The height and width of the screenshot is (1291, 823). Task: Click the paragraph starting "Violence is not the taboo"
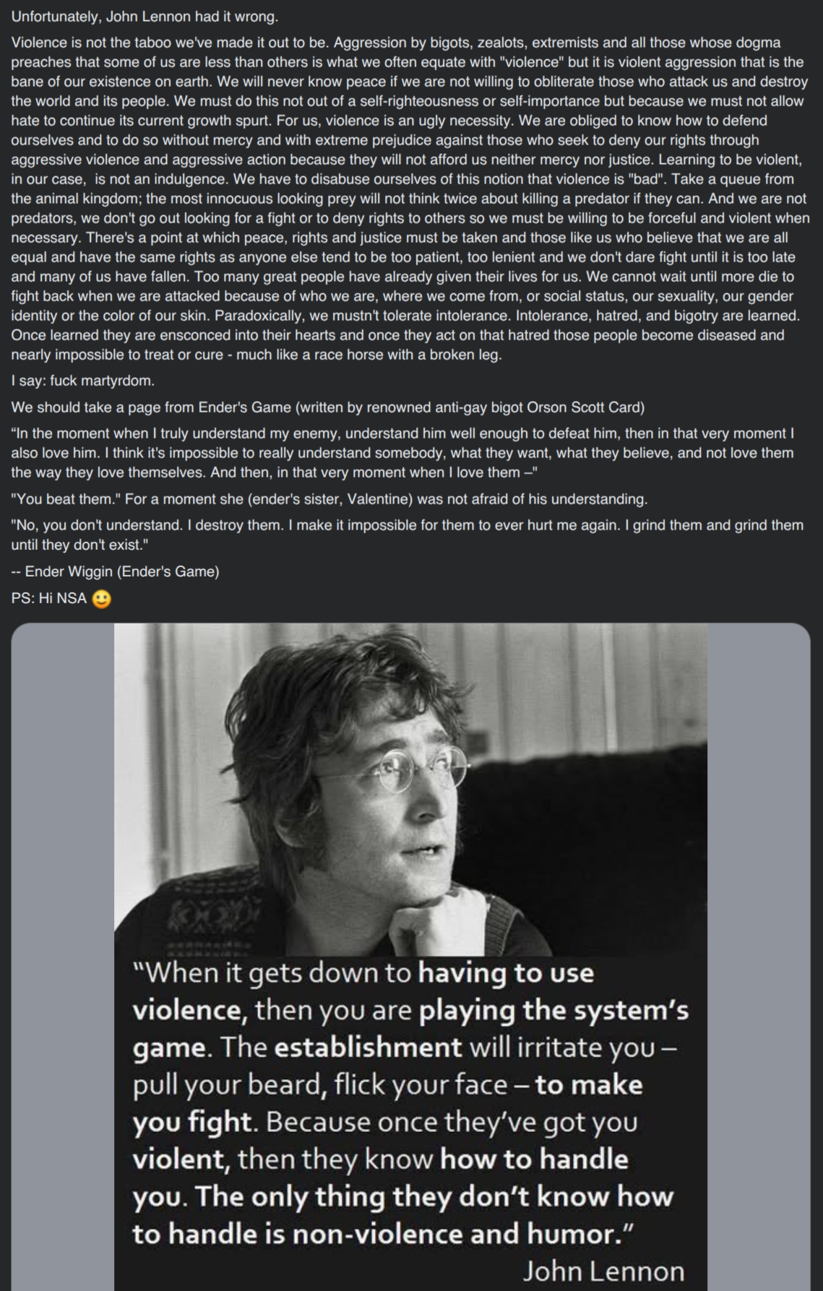(410, 199)
